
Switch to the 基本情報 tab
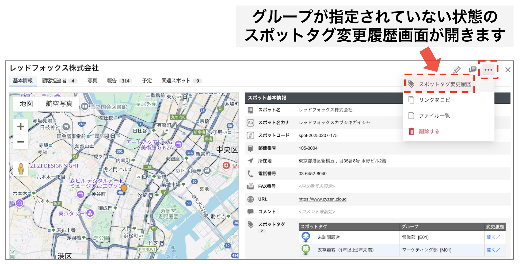pos(23,81)
